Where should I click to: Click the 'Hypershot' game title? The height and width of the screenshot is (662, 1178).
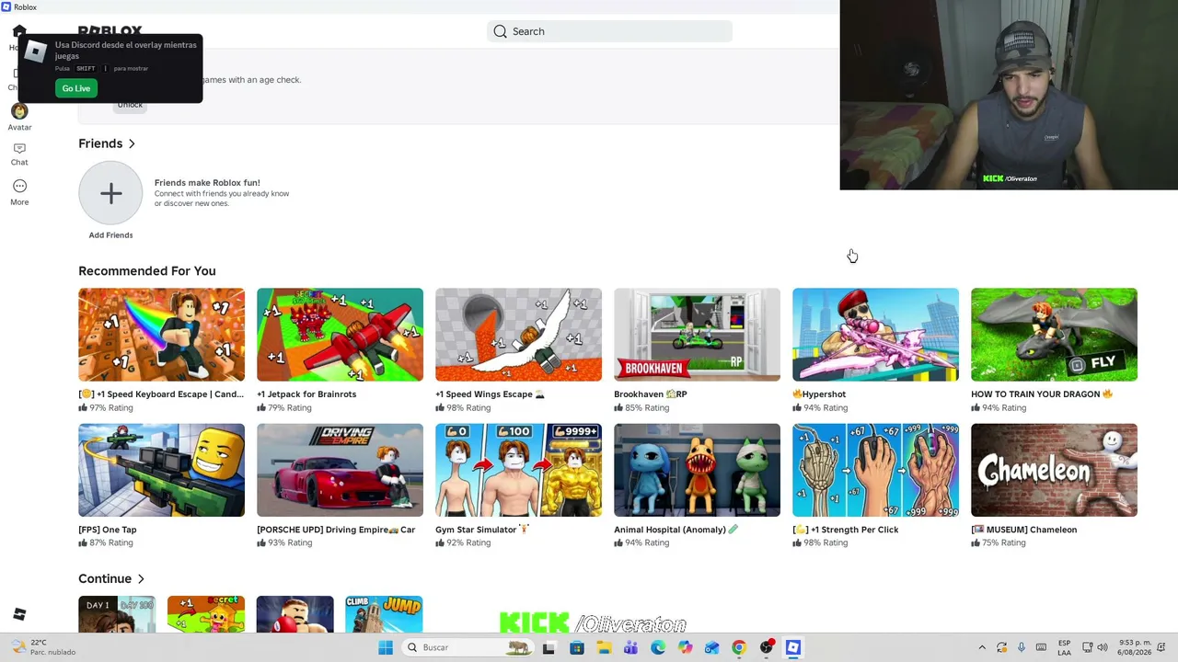[819, 394]
